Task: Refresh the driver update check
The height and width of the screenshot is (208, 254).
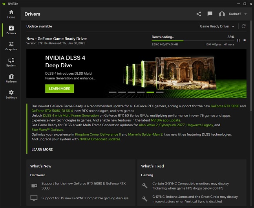Action: tap(244, 26)
